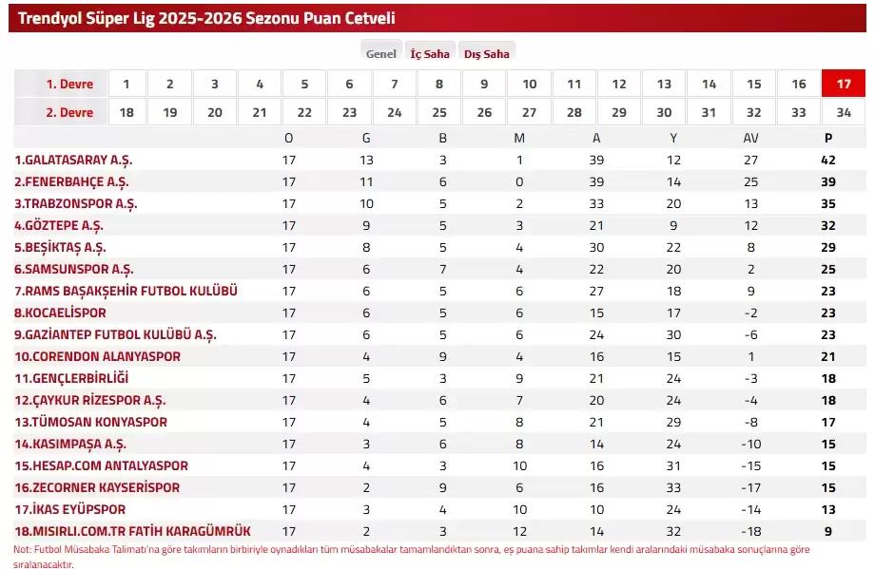Image resolution: width=875 pixels, height=569 pixels.
Task: Select the Dış Saha standings tab
Action: 486,54
